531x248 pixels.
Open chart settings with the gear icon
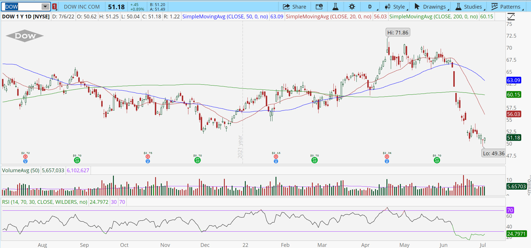(x=352, y=7)
